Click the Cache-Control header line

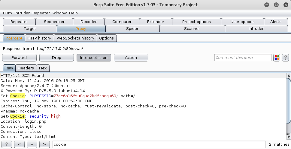coord(93,106)
